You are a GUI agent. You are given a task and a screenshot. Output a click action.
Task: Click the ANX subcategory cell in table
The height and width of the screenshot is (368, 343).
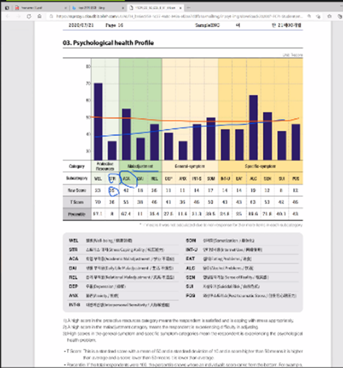[183, 179]
